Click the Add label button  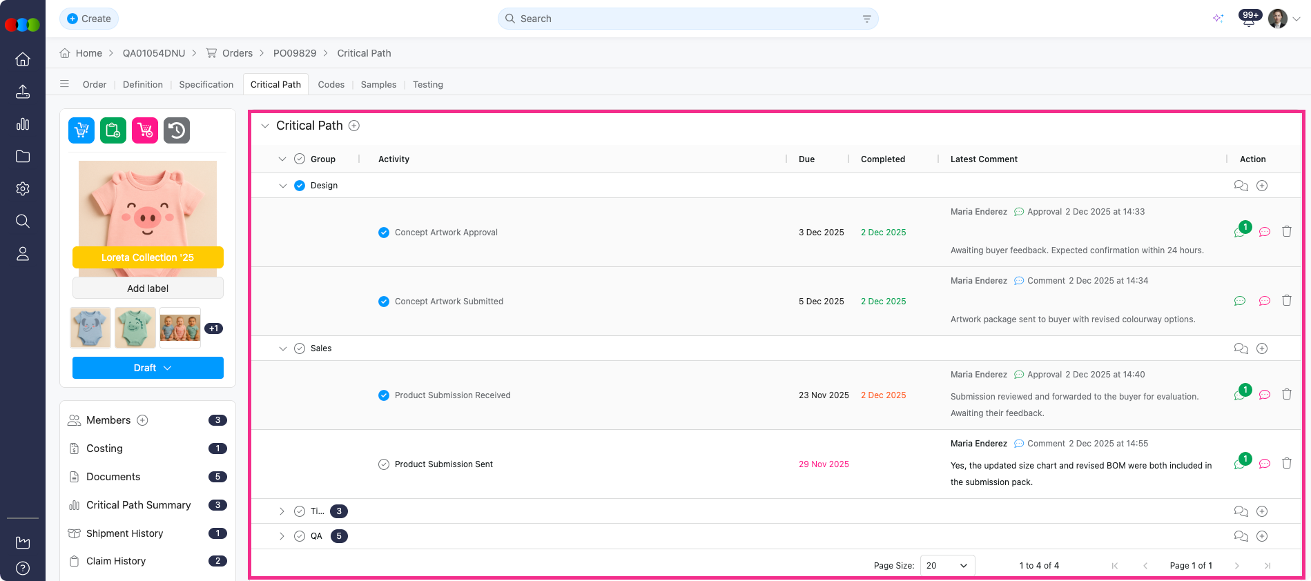click(x=148, y=288)
